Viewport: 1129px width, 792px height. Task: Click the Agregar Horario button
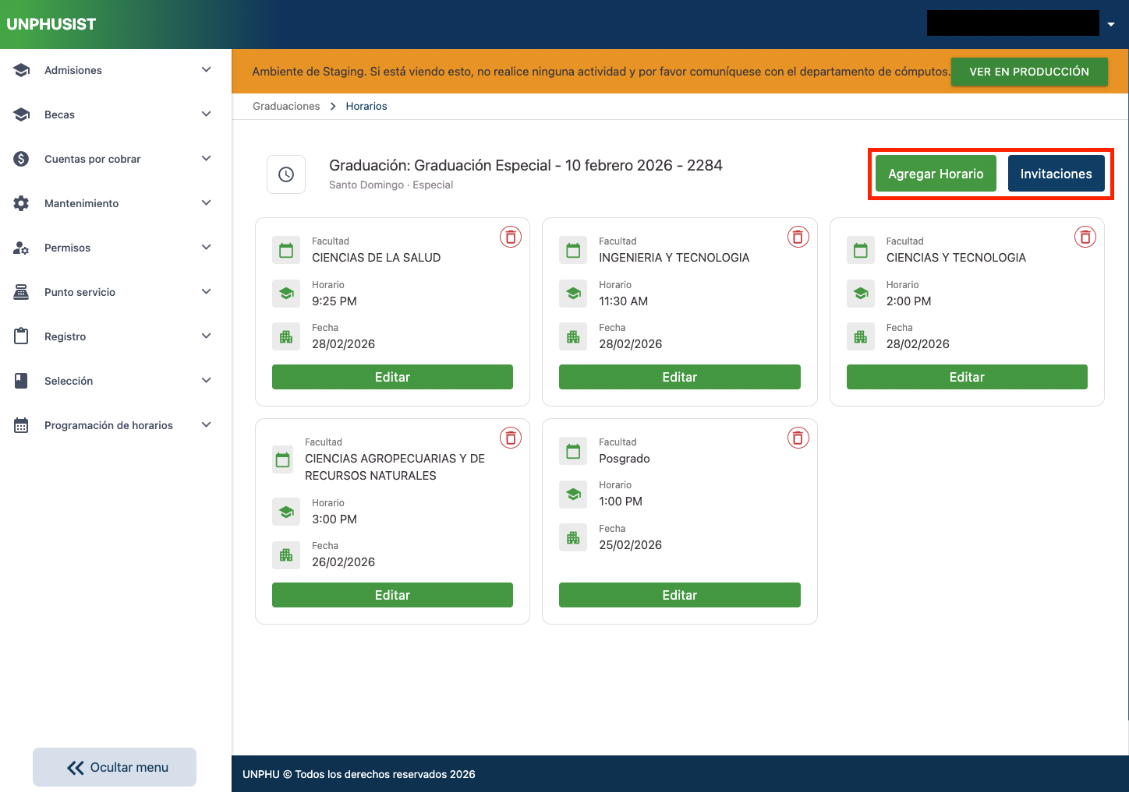935,174
